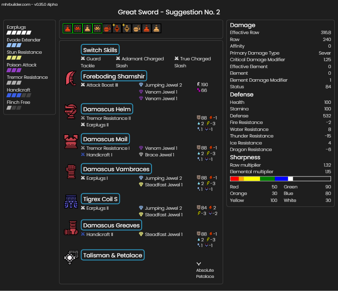Open the Foreboding Shamshir weapon header
Image resolution: width=338 pixels, height=291 pixels.
pyautogui.click(x=114, y=76)
